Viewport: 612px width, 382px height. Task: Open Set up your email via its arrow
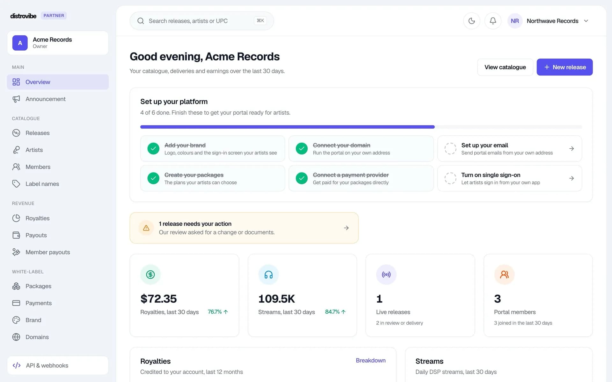point(572,149)
